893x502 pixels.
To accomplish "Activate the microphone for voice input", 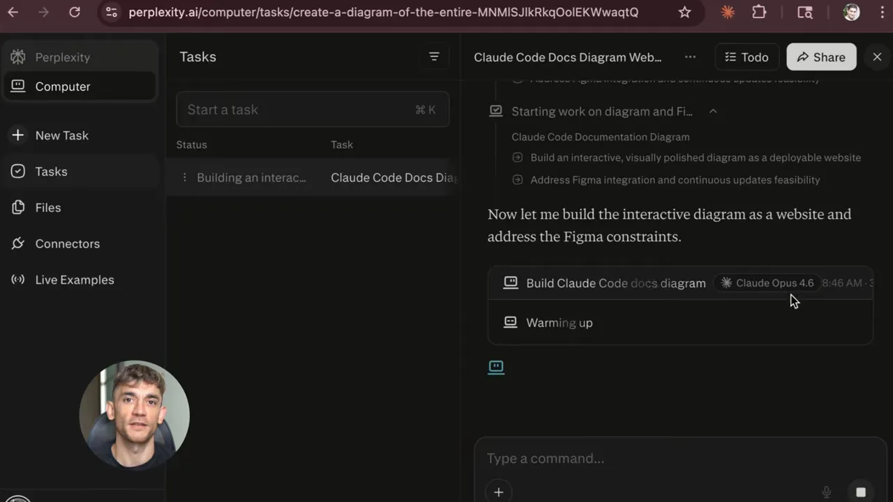I will (827, 492).
